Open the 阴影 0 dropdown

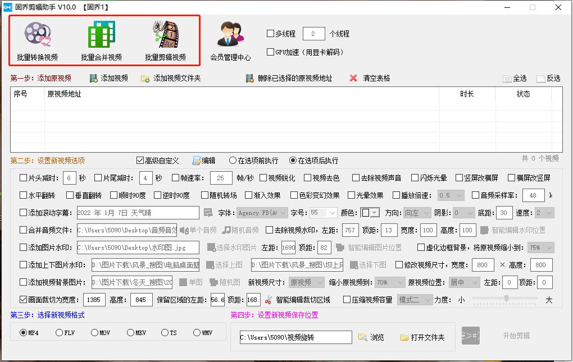464,213
